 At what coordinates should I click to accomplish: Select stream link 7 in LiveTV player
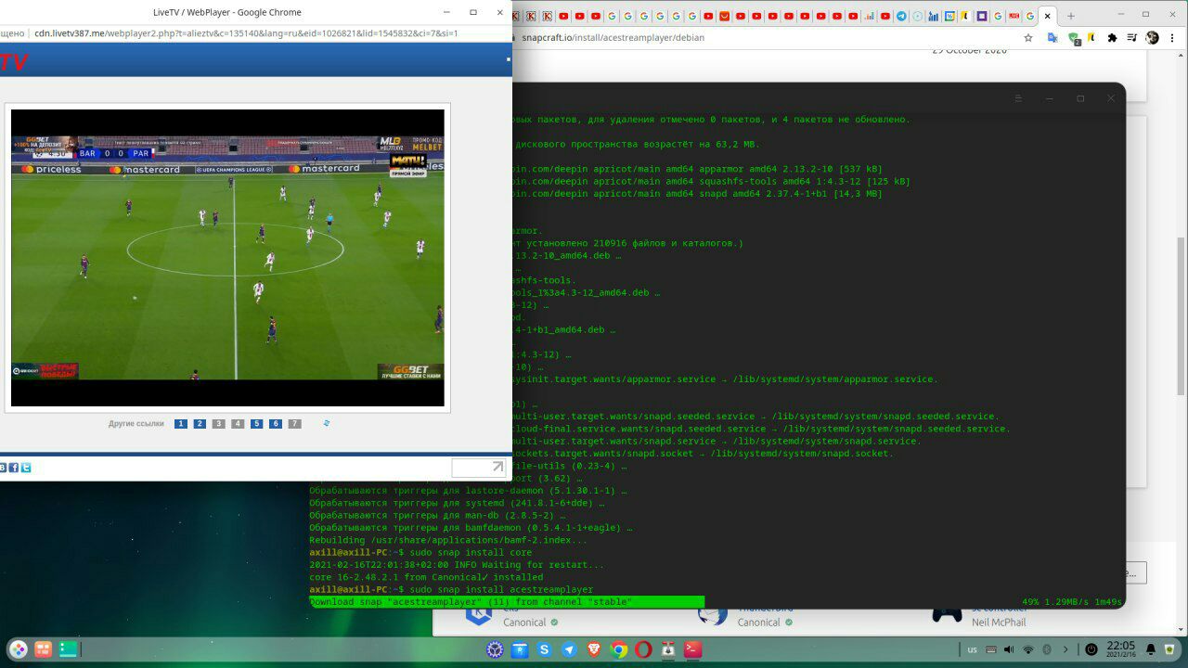coord(294,424)
